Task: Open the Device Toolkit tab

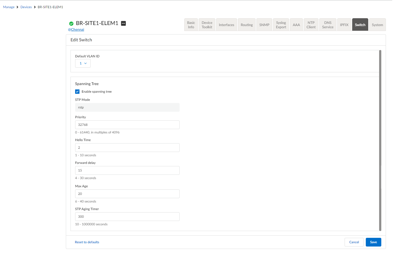Action: pyautogui.click(x=207, y=25)
